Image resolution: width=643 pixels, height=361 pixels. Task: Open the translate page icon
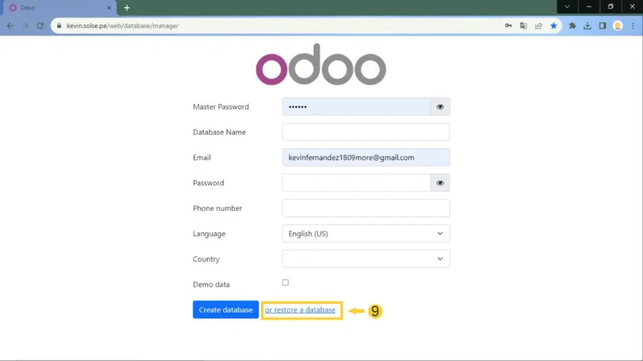pyautogui.click(x=523, y=26)
